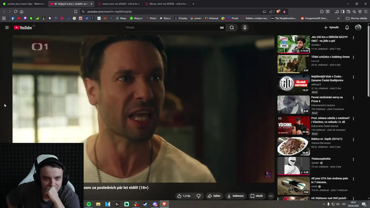Viewport: 370px width, 208px height.
Task: Open the Počasí bookmark
Action: pyautogui.click(x=151, y=18)
